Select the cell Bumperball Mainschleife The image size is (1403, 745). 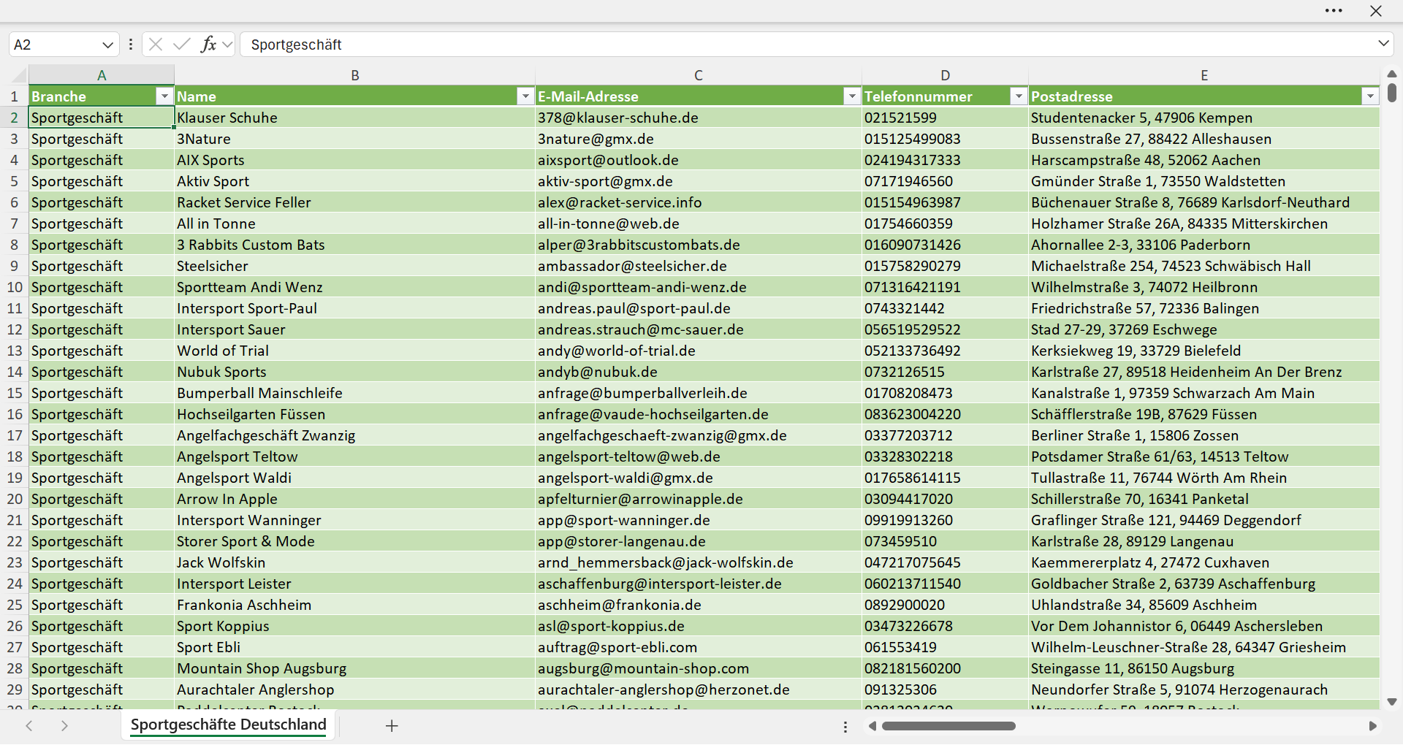click(354, 393)
